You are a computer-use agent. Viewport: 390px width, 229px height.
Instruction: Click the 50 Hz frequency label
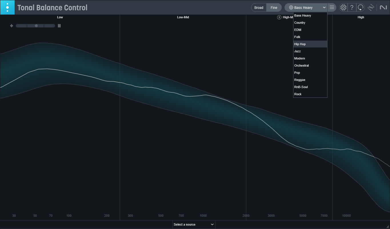click(35, 216)
